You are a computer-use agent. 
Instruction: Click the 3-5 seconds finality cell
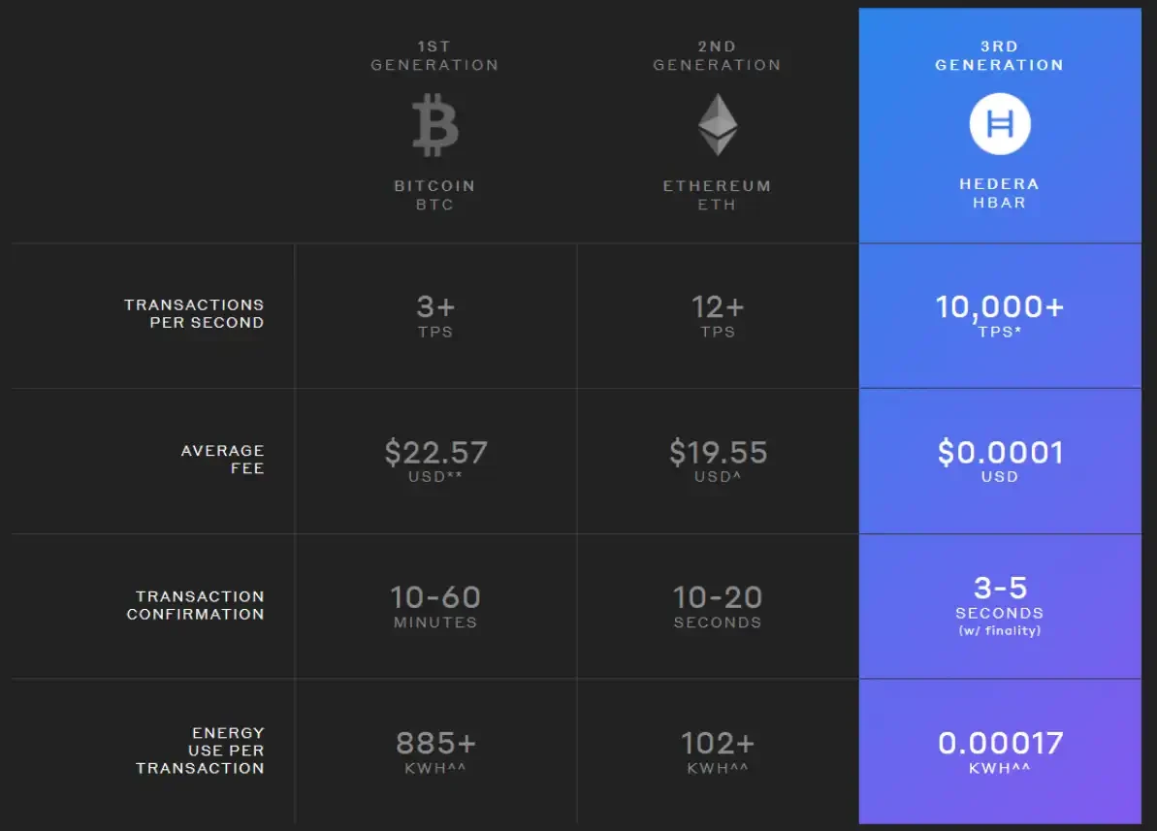1000,605
